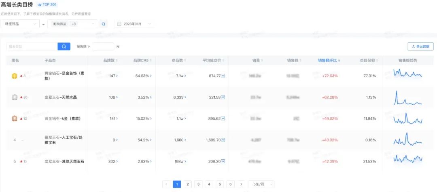437x192 pixels.
Task: Sort by 类目份额 column
Action: tap(378, 60)
